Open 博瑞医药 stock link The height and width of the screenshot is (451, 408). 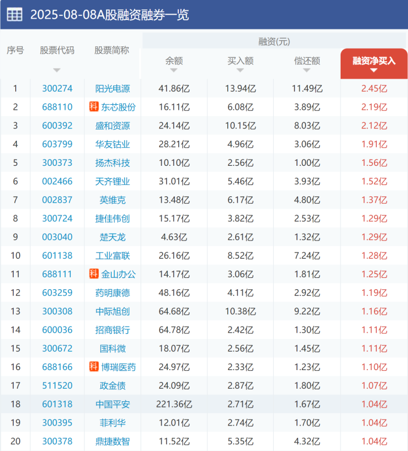(x=118, y=367)
